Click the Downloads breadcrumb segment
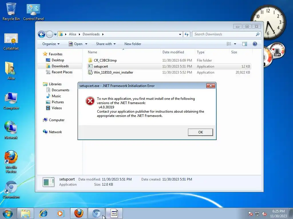 coord(91,34)
